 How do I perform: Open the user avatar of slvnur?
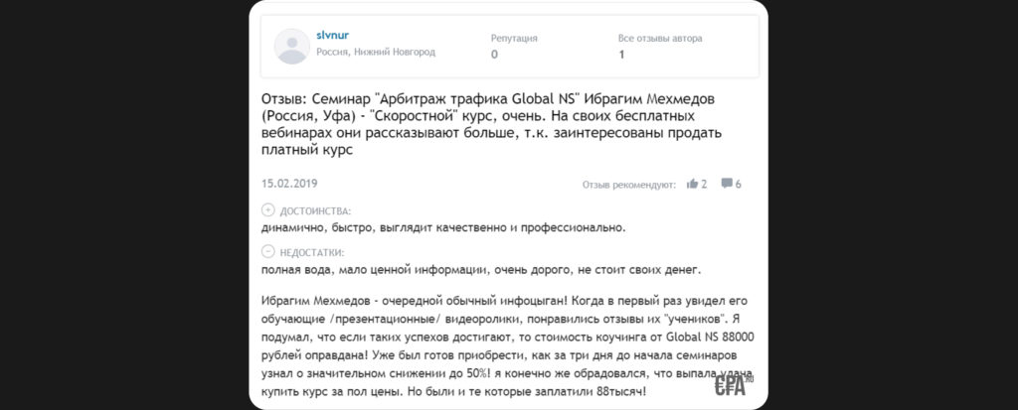click(291, 46)
